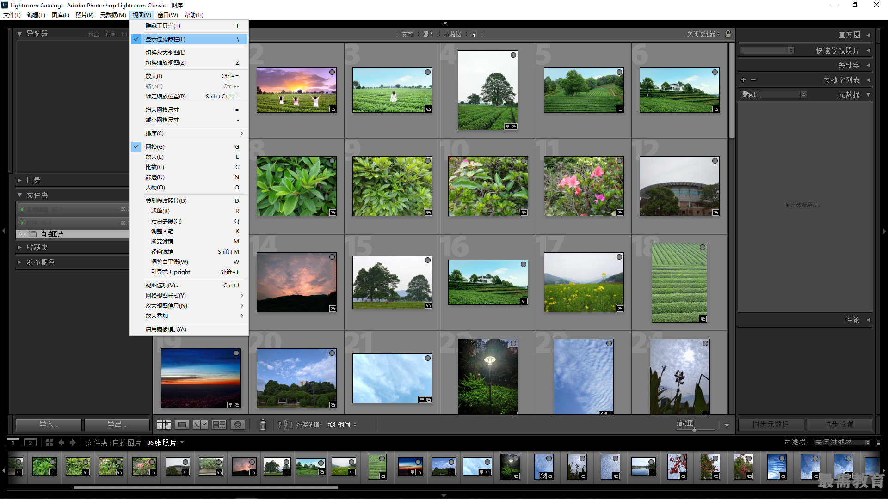This screenshot has height=499, width=888.
Task: Select 放大(E) loupe view menu entry
Action: point(189,157)
